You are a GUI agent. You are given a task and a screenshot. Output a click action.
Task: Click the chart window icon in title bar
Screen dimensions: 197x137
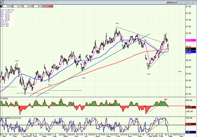tap(2, 1)
